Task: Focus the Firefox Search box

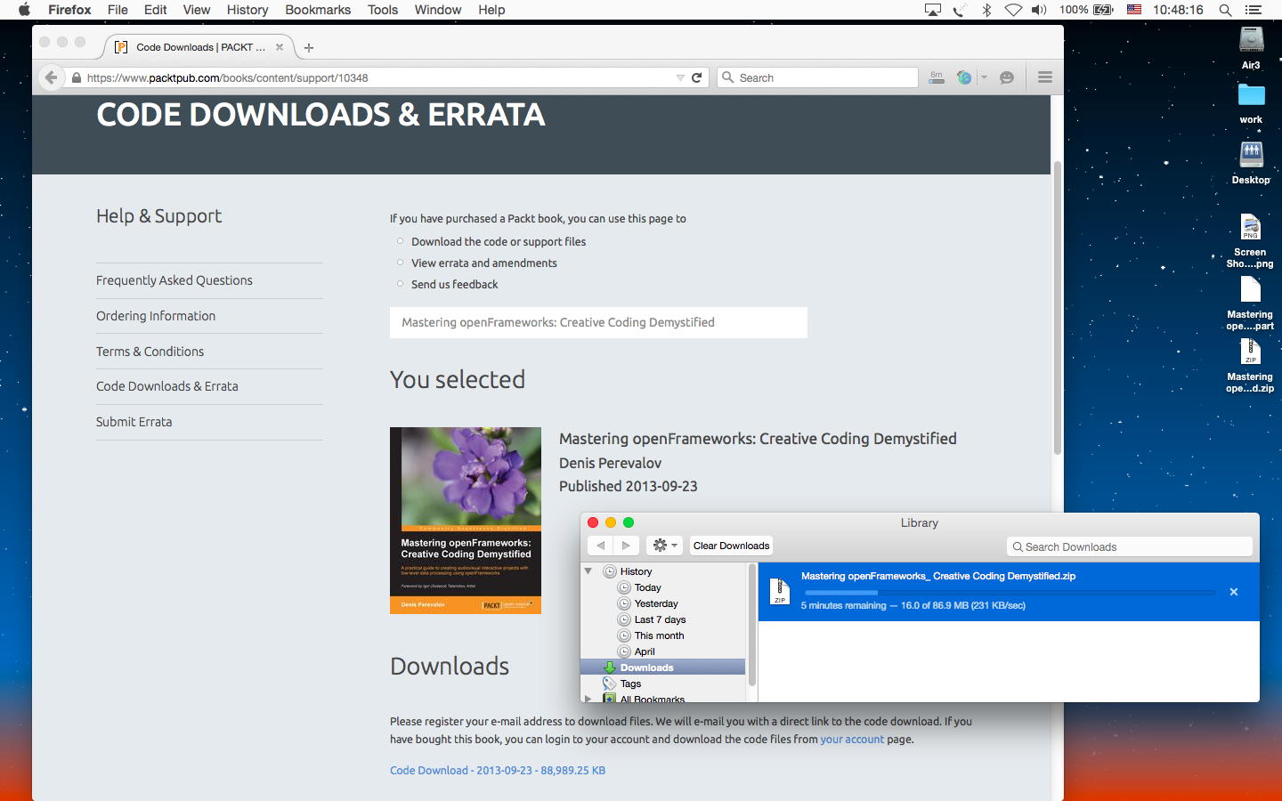Action: pyautogui.click(x=817, y=77)
